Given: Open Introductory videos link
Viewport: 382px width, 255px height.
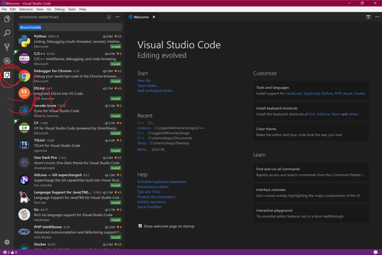Looking at the screenshot, I should point(153,187).
